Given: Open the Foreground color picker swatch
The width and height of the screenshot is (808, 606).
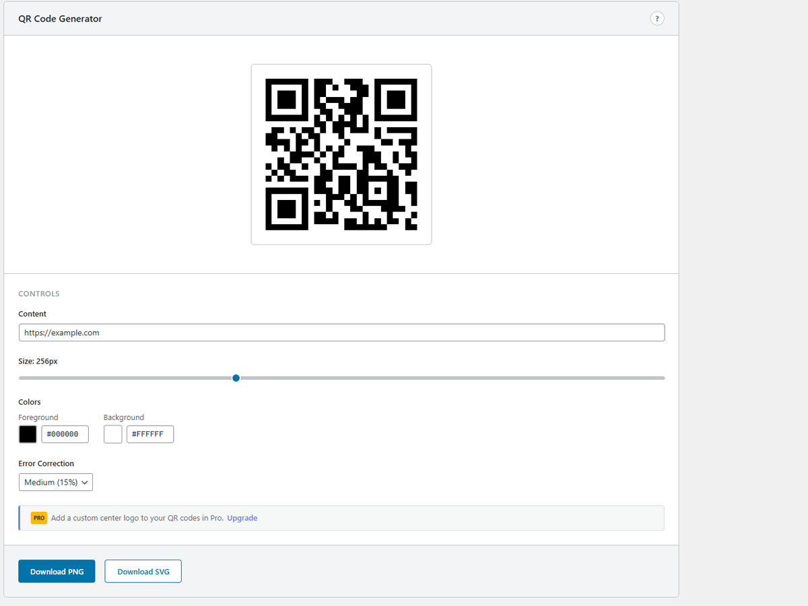Looking at the screenshot, I should click(x=28, y=434).
